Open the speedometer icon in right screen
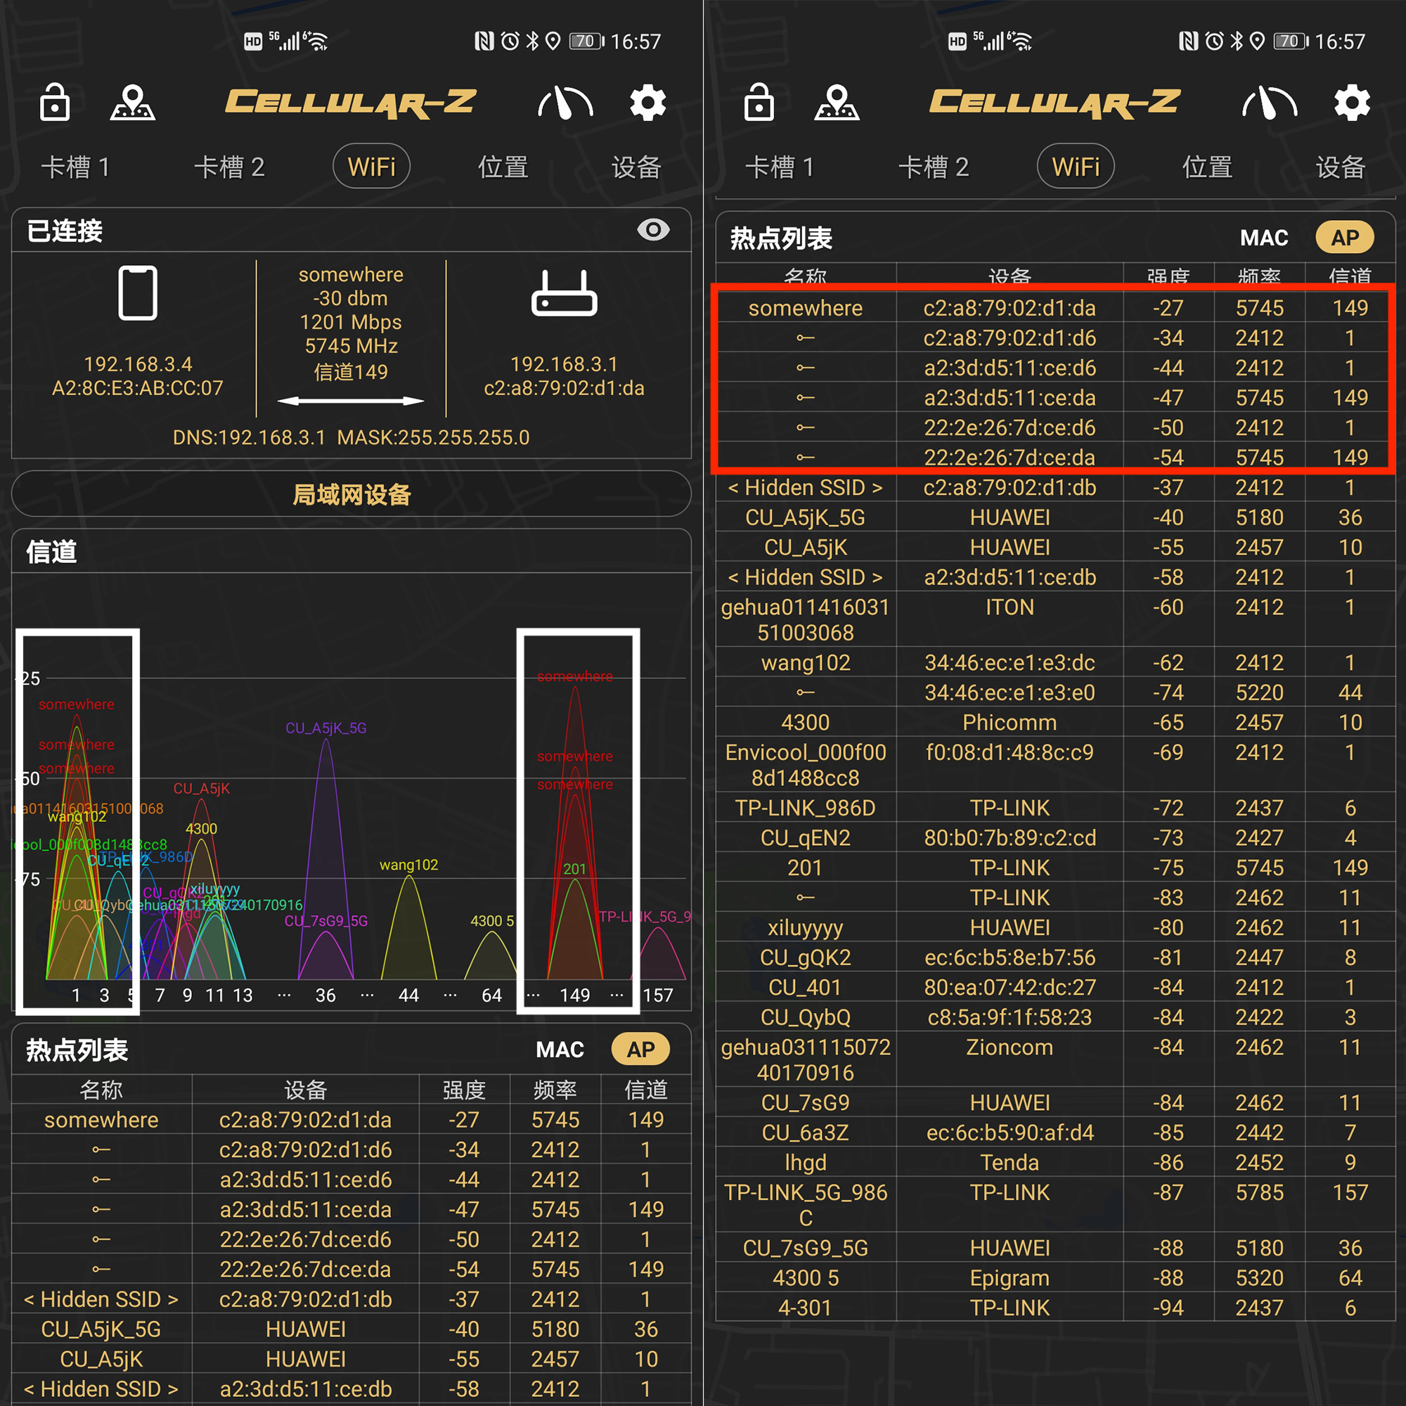1406x1406 pixels. tap(1268, 103)
